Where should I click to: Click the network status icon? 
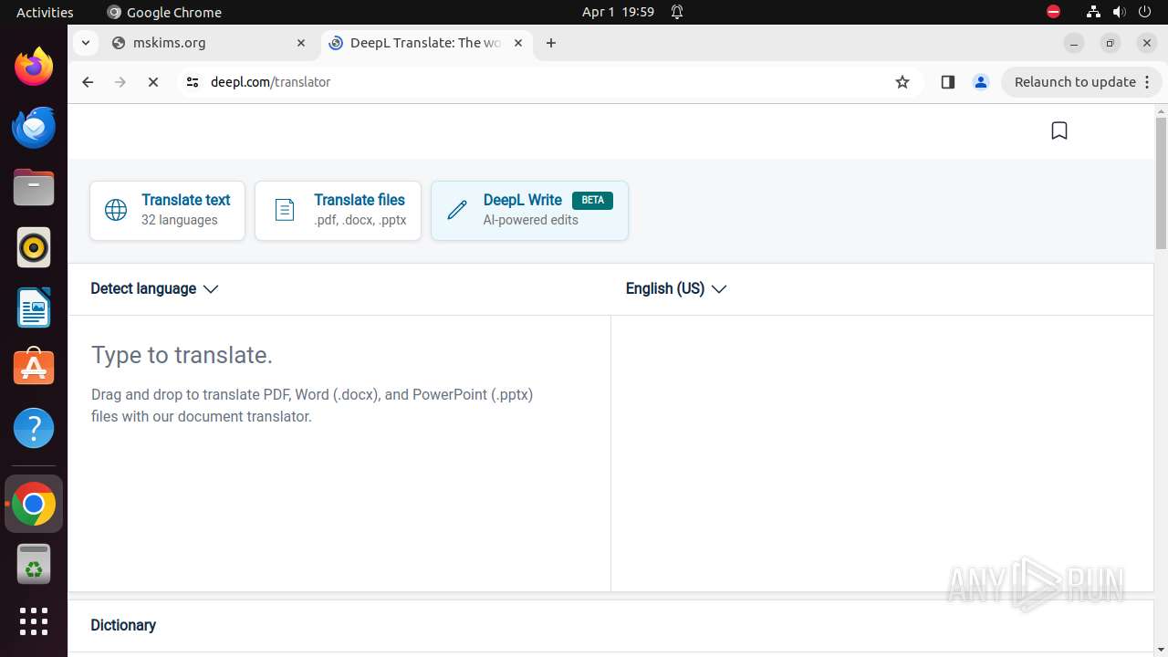(1093, 12)
